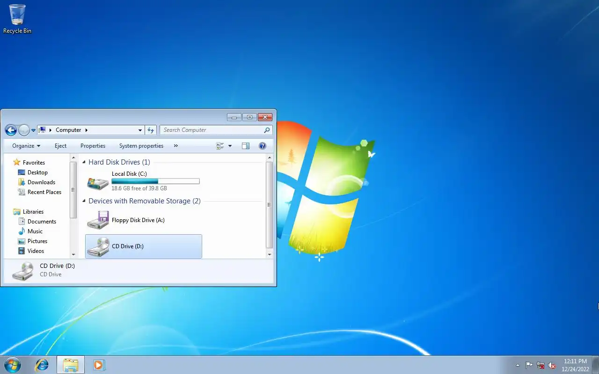Select the Local Disk (C:) drive icon
This screenshot has height=374, width=599.
(x=98, y=182)
